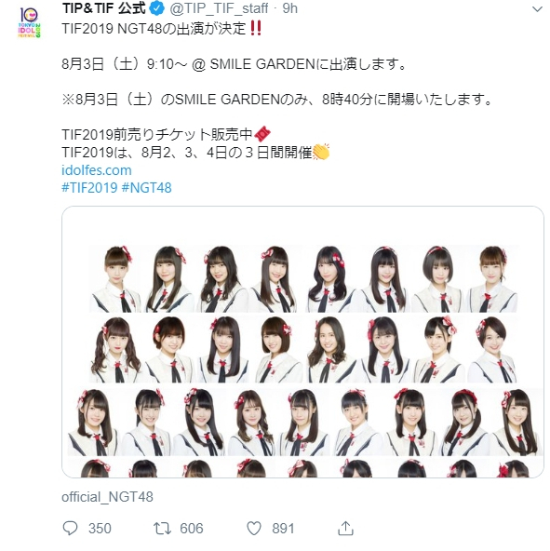
Task: Retweet this TIF2019 post
Action: (162, 528)
